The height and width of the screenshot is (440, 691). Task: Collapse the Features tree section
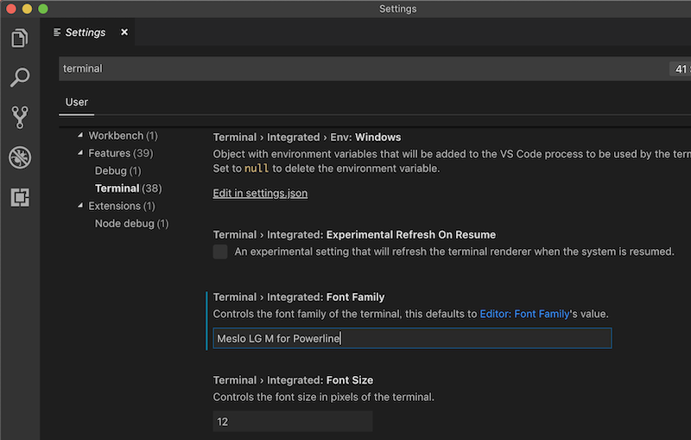(80, 153)
